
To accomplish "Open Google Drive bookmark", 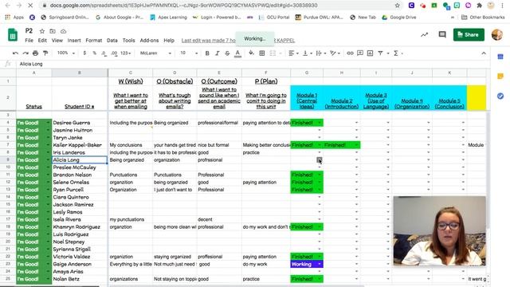I will tap(399, 18).
